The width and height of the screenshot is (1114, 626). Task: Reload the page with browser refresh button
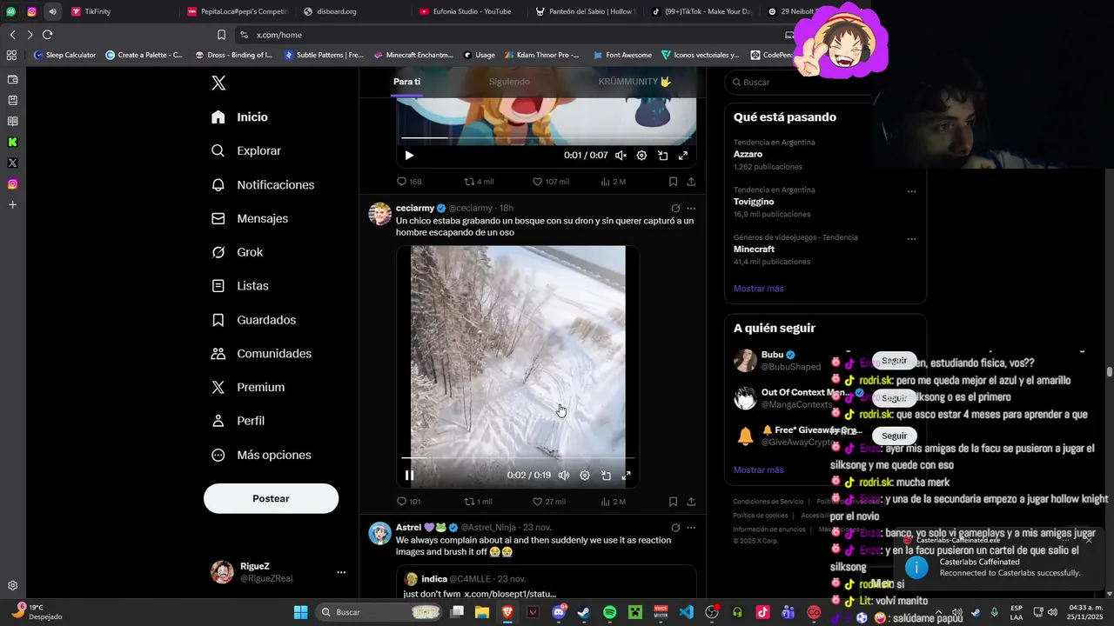coord(47,35)
